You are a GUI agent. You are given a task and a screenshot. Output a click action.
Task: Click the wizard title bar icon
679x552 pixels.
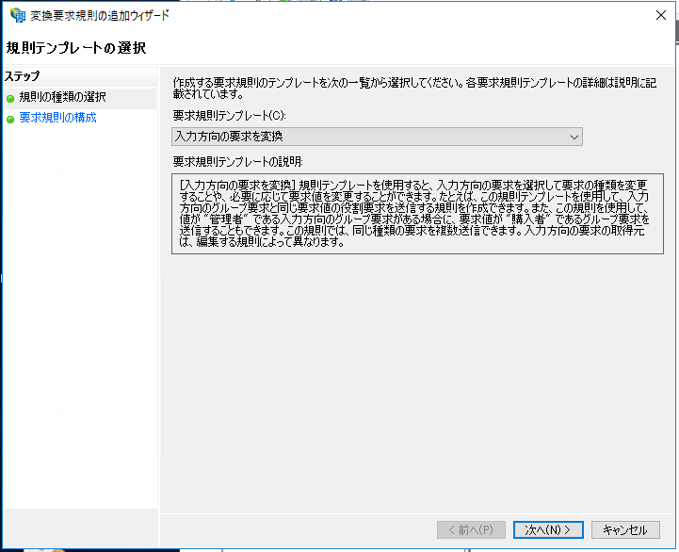(x=18, y=15)
